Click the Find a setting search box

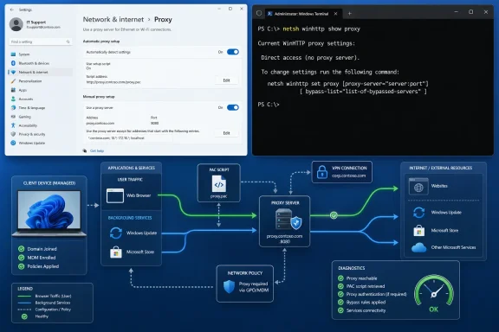click(x=41, y=41)
